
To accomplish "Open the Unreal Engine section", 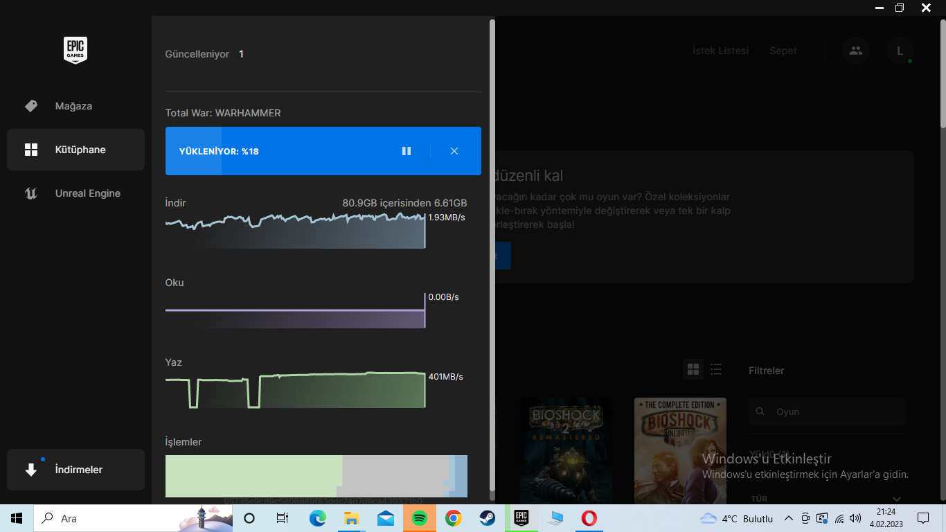I will (75, 193).
